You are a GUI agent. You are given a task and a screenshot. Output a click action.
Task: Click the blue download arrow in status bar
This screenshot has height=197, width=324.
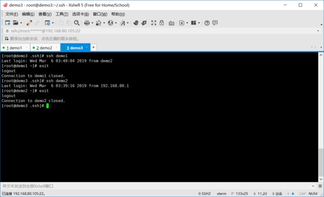click(x=293, y=194)
